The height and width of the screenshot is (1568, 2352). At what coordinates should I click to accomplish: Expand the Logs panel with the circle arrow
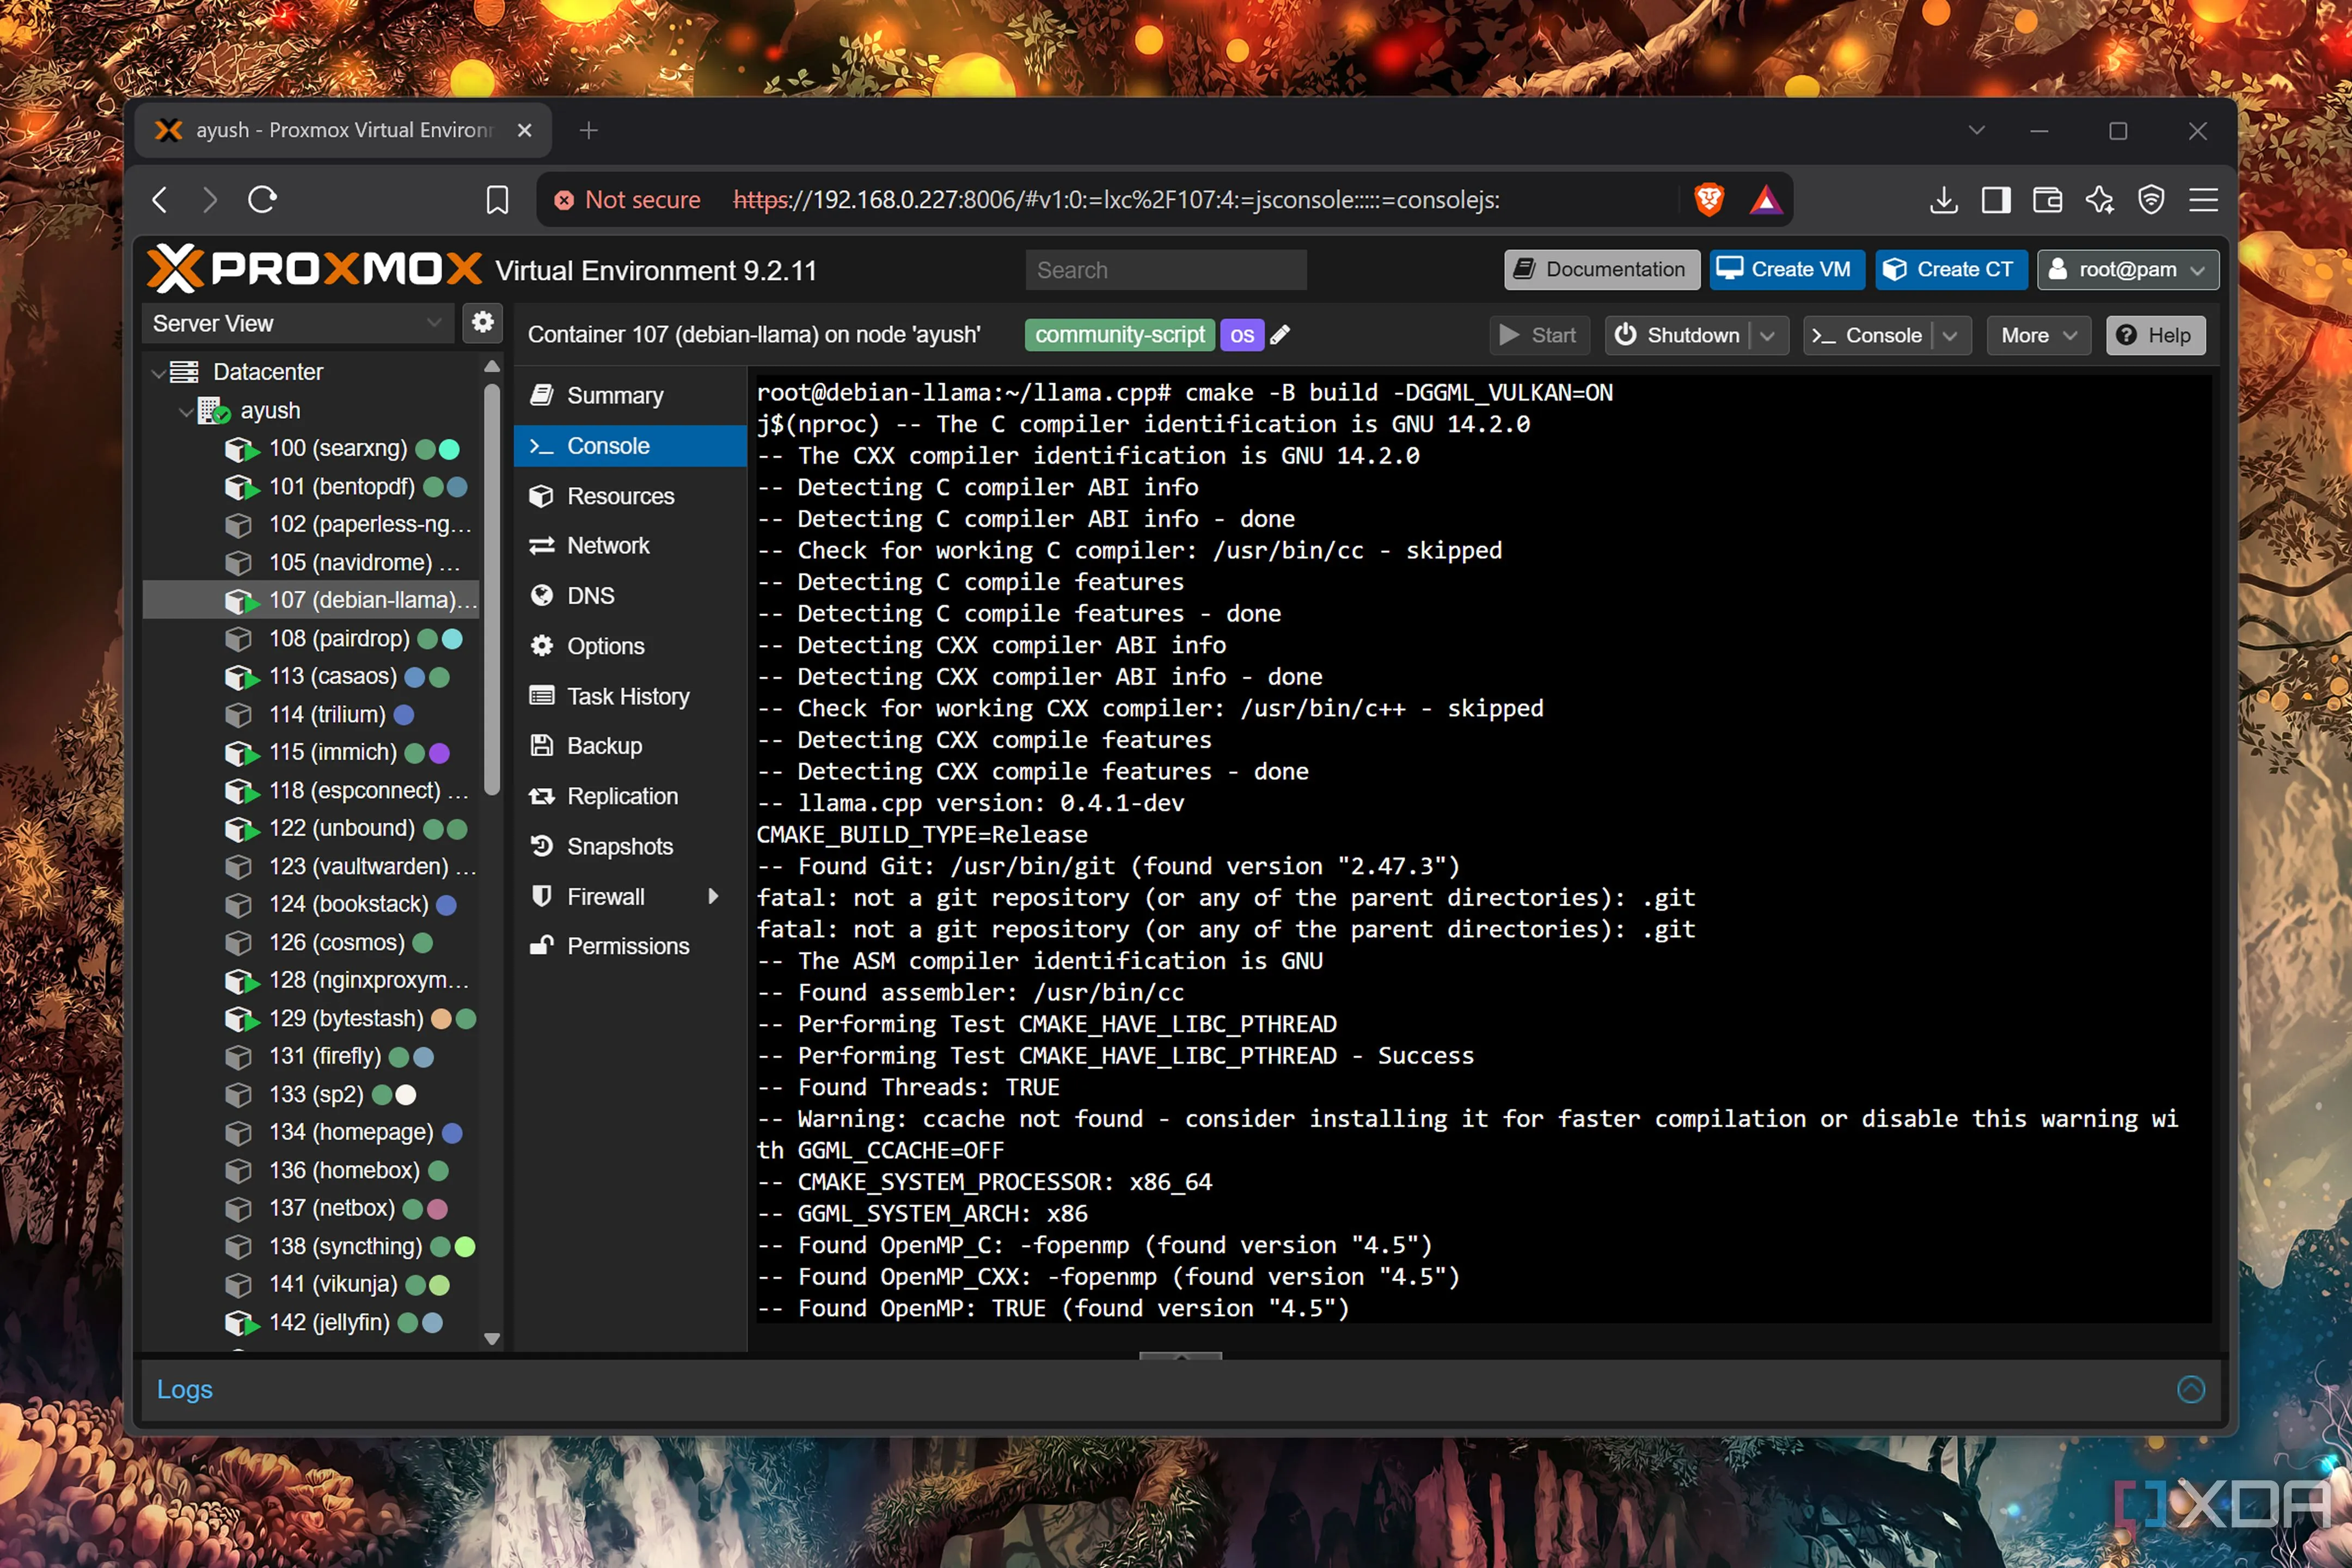[x=2190, y=1389]
